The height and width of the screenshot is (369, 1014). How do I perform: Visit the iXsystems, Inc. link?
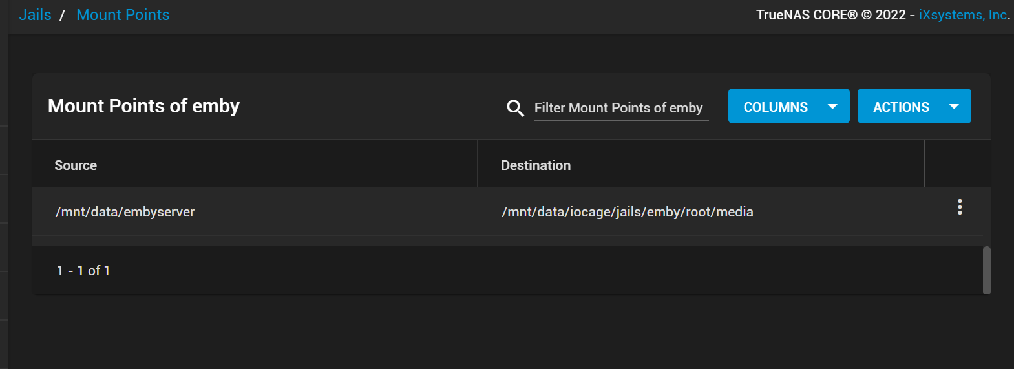(x=963, y=15)
